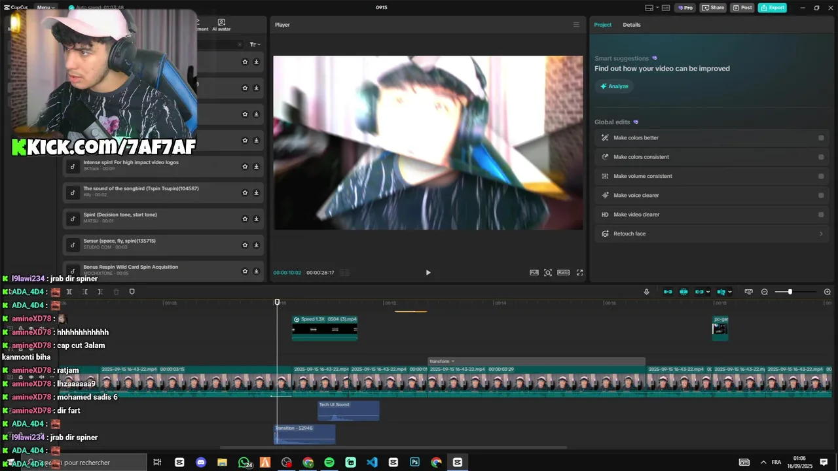Favorite 'The sound of the songbird' track
This screenshot has height=471, width=838.
245,192
